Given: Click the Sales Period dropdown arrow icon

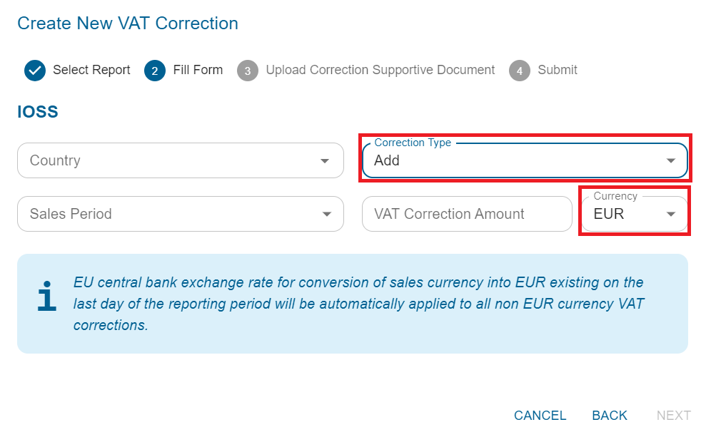Looking at the screenshot, I should pos(326,215).
